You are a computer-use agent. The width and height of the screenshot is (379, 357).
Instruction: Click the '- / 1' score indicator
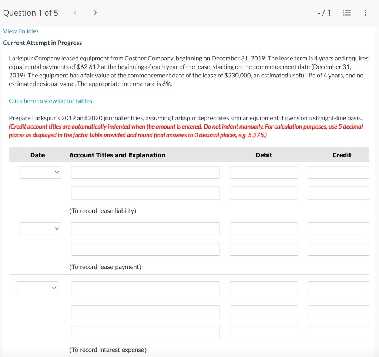coord(324,13)
